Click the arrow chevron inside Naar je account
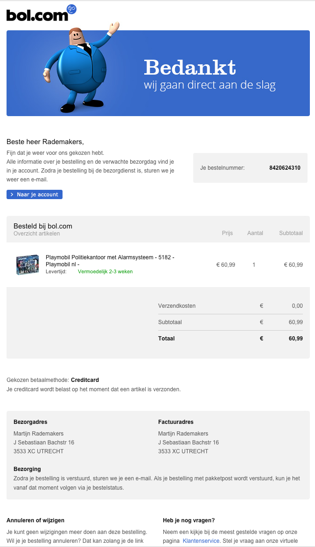The height and width of the screenshot is (547, 315). [x=12, y=194]
